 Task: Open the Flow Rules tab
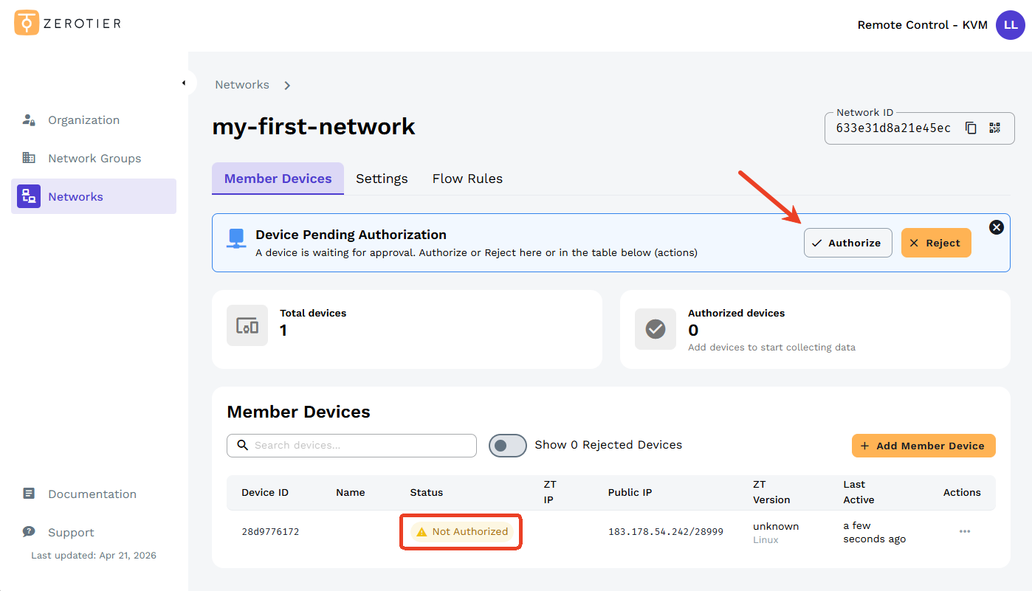[x=467, y=179]
